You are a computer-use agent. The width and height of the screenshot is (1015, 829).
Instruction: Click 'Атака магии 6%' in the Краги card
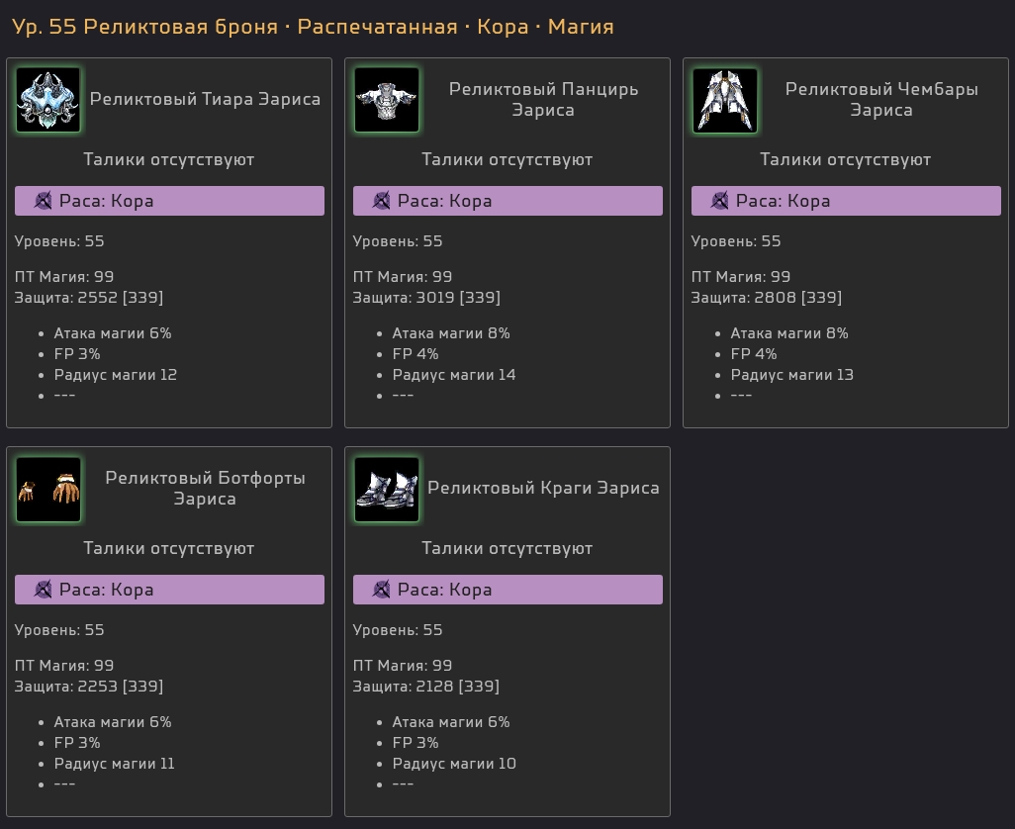[x=451, y=722]
